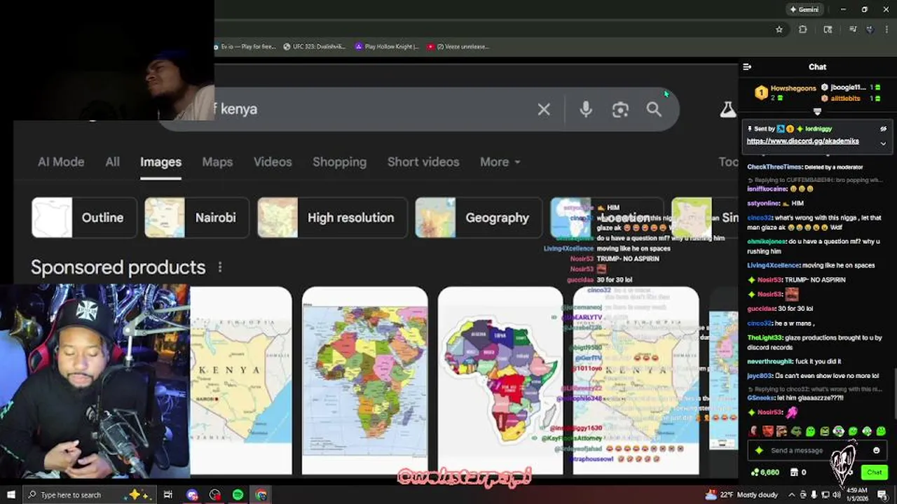The width and height of the screenshot is (897, 504).
Task: Run the search with the magnifier
Action: click(654, 109)
